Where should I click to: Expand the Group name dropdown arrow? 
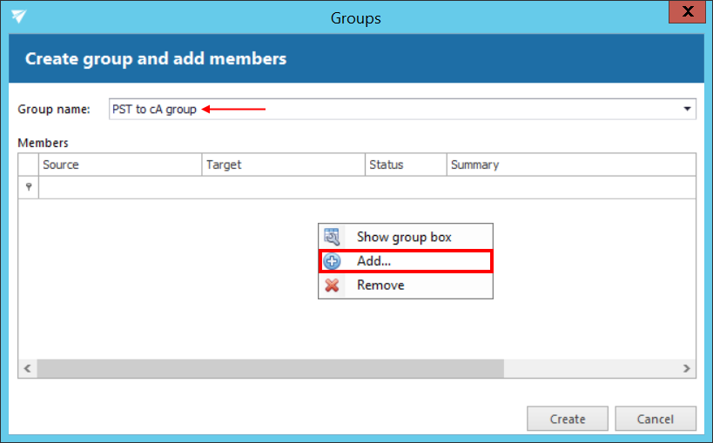687,109
